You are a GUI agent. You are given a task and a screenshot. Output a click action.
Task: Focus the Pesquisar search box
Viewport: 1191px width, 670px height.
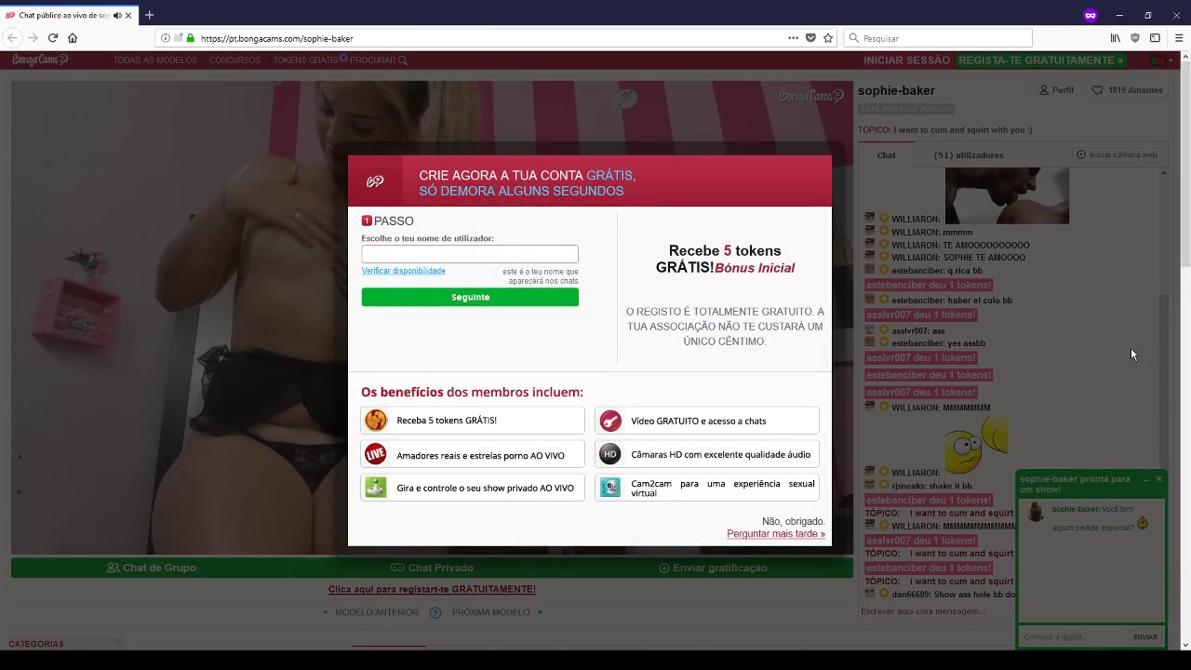938,38
